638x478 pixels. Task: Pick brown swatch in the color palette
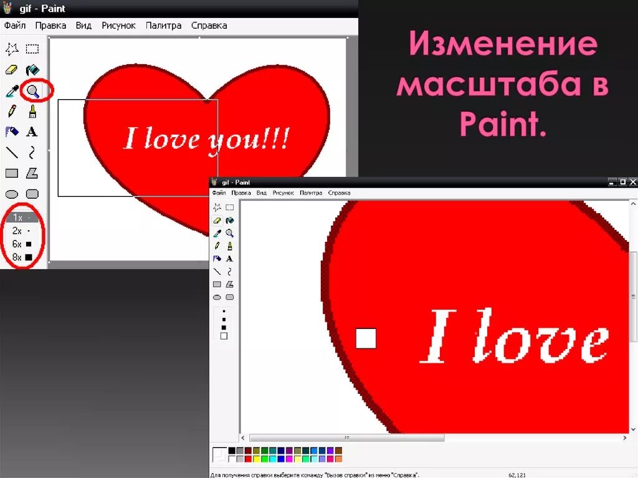[338, 451]
